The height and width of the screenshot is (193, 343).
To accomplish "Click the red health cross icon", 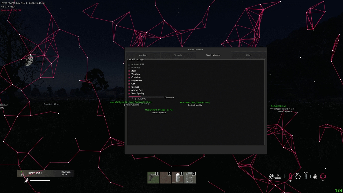I will coord(323,176).
